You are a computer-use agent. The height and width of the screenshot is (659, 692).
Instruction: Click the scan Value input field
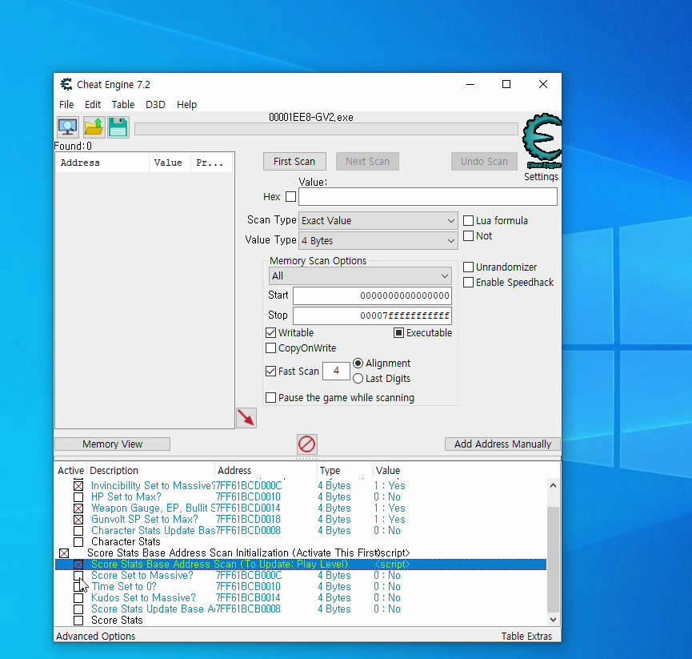pyautogui.click(x=428, y=196)
